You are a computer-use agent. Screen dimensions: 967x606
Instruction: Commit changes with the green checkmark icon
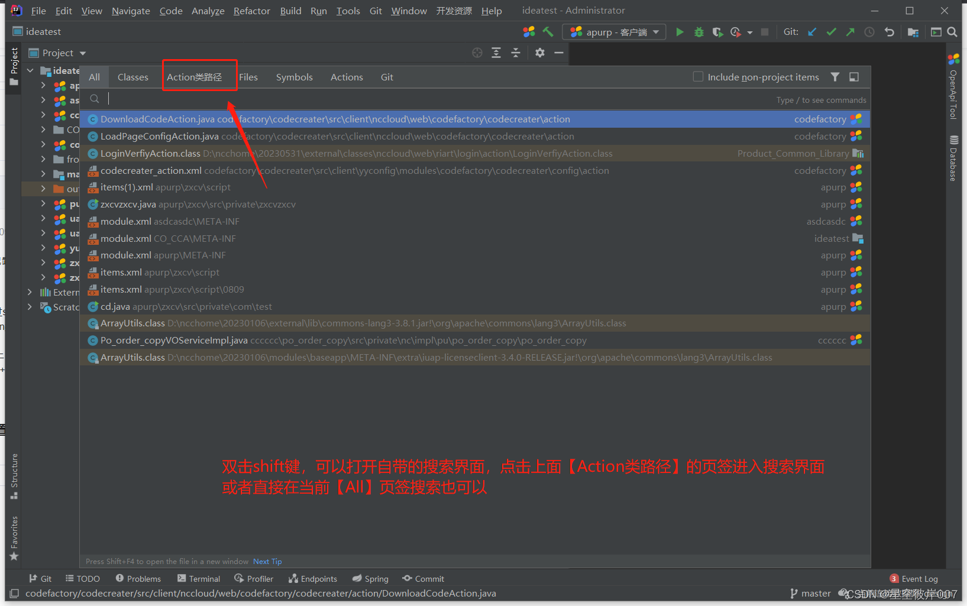(831, 32)
